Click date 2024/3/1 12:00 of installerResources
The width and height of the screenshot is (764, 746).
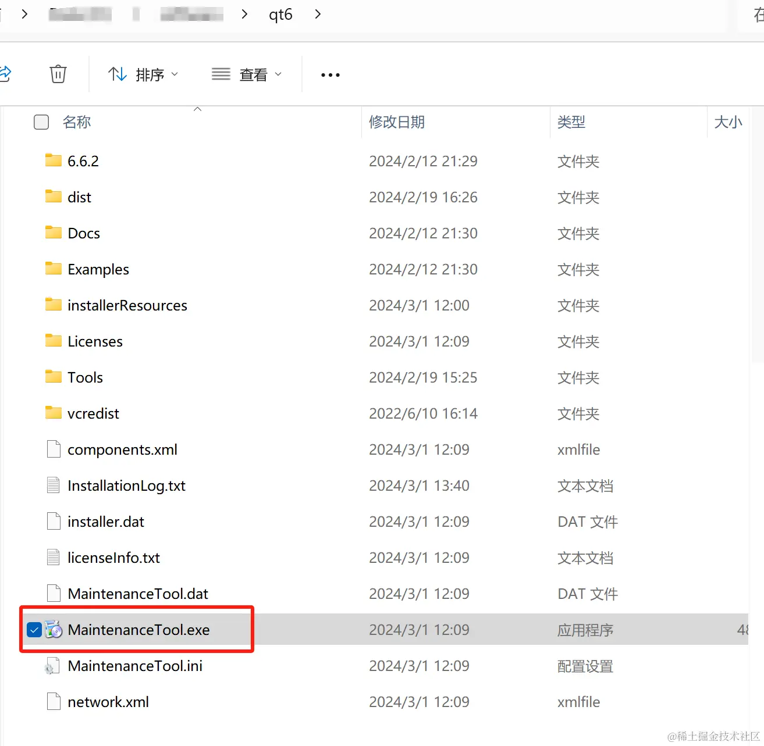(419, 305)
